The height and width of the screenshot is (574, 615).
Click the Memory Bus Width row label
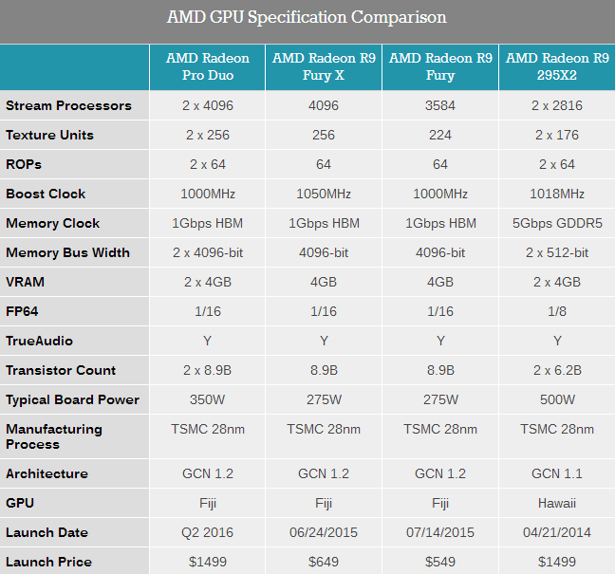click(67, 252)
